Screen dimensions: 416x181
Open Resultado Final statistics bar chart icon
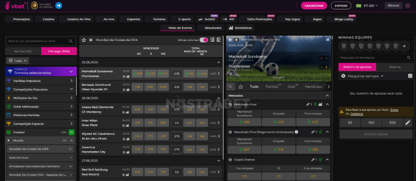(x=320, y=104)
